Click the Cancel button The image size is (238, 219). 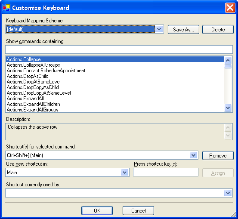click(x=139, y=211)
